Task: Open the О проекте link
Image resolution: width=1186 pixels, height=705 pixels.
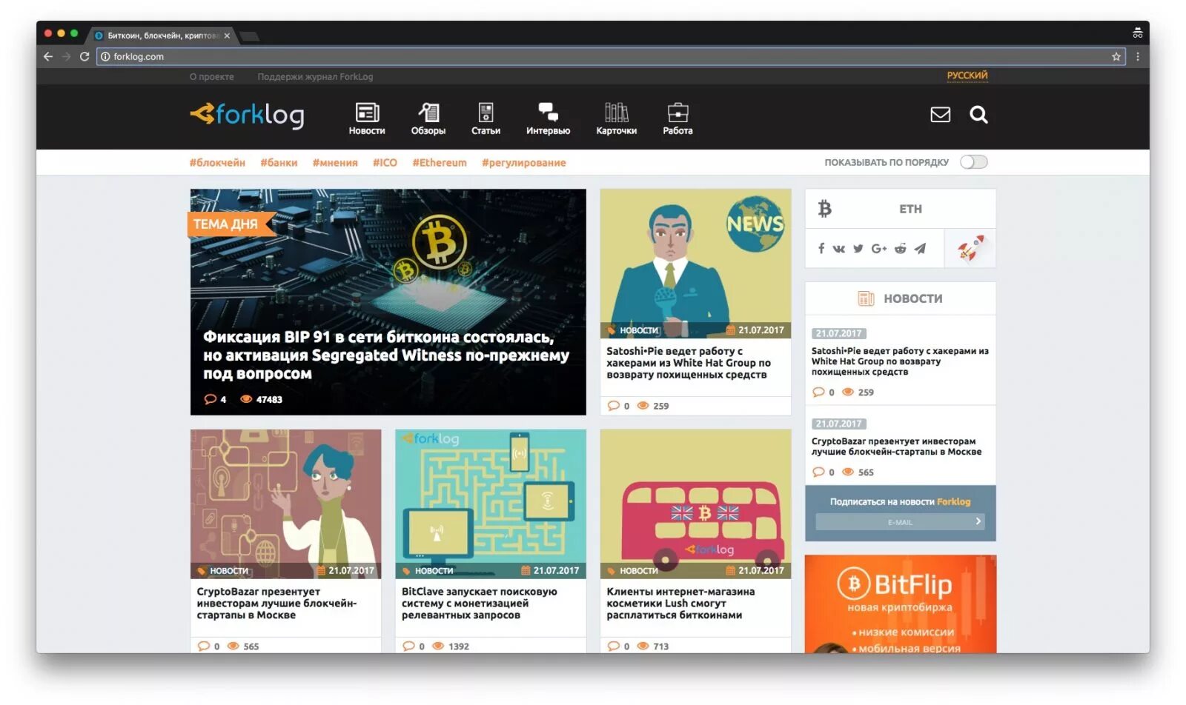Action: tap(211, 77)
